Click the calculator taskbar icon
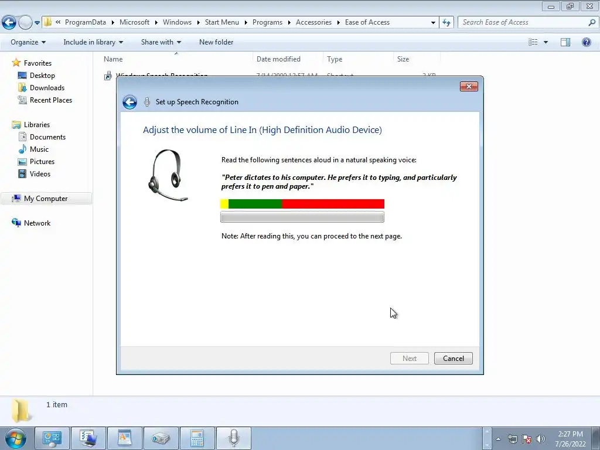This screenshot has width=600, height=450. pos(197,438)
